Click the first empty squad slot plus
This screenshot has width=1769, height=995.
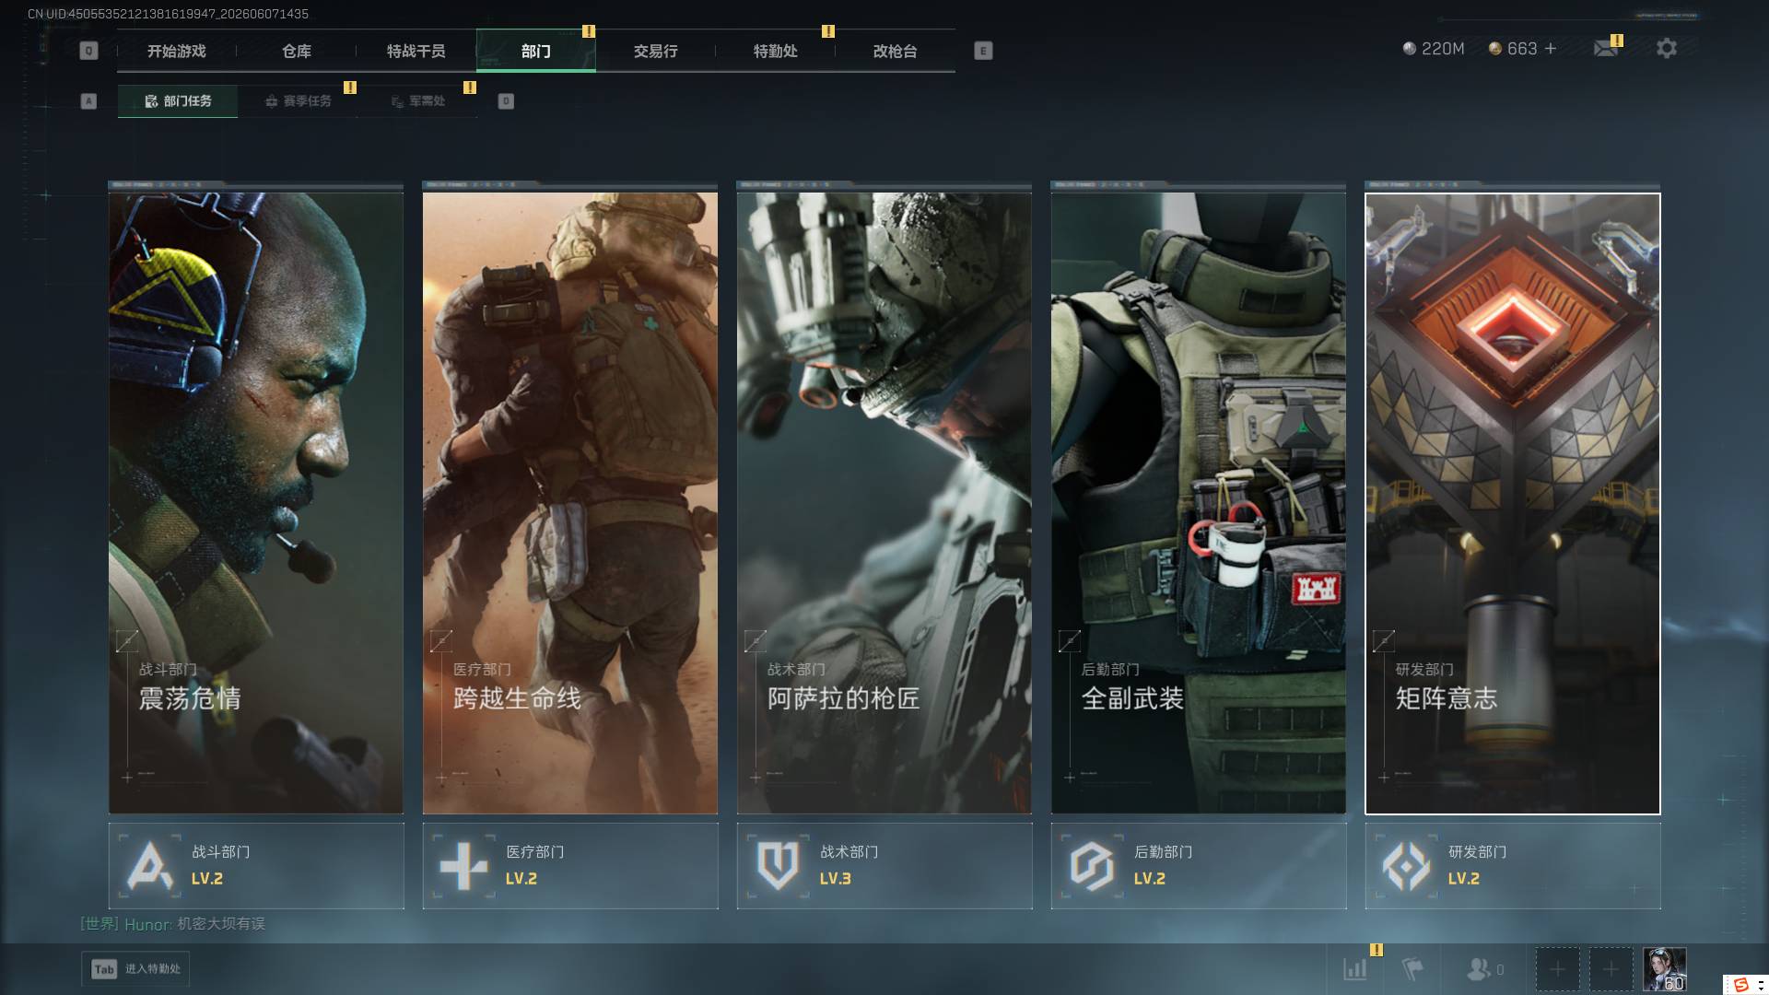click(x=1557, y=969)
